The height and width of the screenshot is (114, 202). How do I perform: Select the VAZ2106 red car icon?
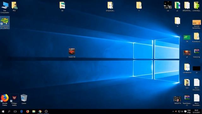[x=72, y=53]
